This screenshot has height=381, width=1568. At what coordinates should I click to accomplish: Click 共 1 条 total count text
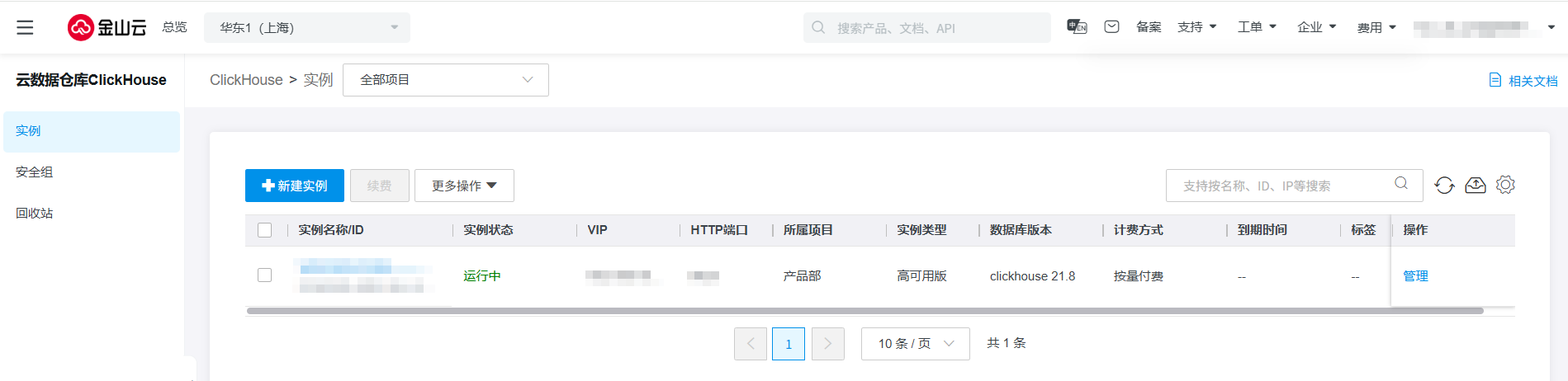click(1006, 343)
